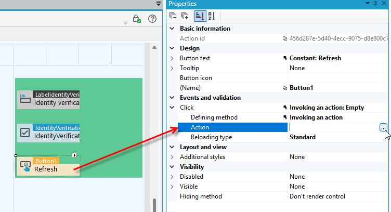This screenshot has height=212, width=391.
Task: Open the Button1 smart tag arrow
Action: (x=74, y=155)
